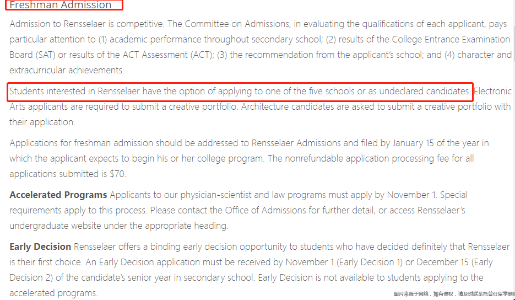Image resolution: width=515 pixels, height=300 pixels.
Task: Click the bold Early Decision heading
Action: pos(40,247)
